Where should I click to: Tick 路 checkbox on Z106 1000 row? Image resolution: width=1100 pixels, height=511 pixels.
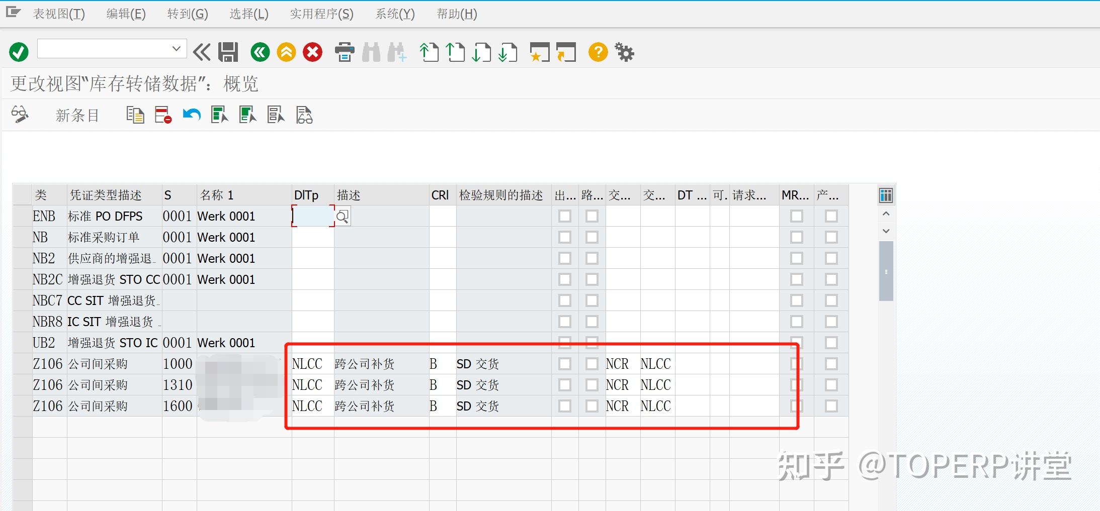pos(591,363)
